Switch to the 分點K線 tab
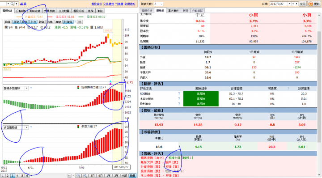322x178 pixels. coord(21,11)
